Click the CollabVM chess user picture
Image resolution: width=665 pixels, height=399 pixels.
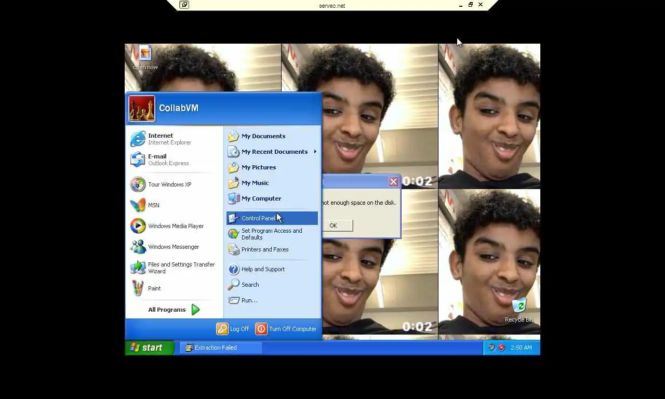coord(142,109)
